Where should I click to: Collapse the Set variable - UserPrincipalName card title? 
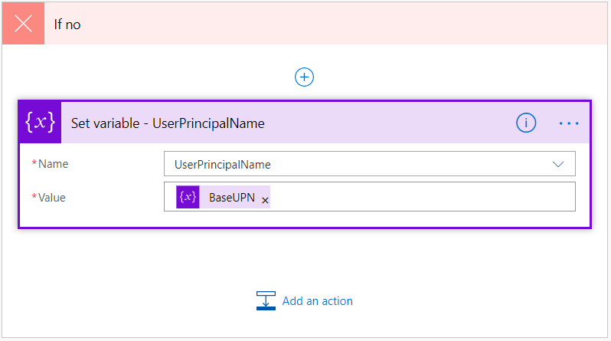[x=168, y=123]
